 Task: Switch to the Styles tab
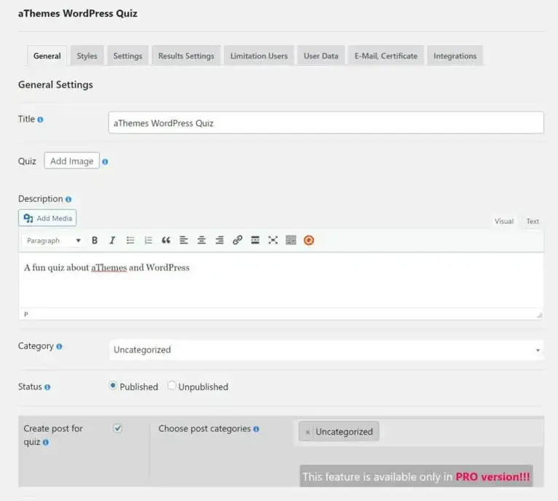pos(87,56)
